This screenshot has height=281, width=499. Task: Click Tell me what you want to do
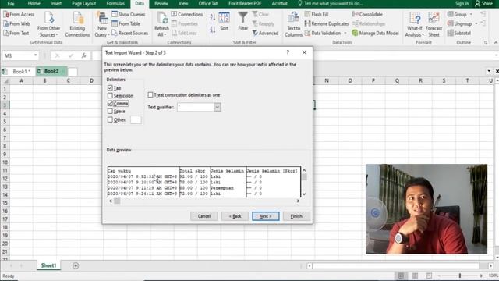click(x=333, y=3)
